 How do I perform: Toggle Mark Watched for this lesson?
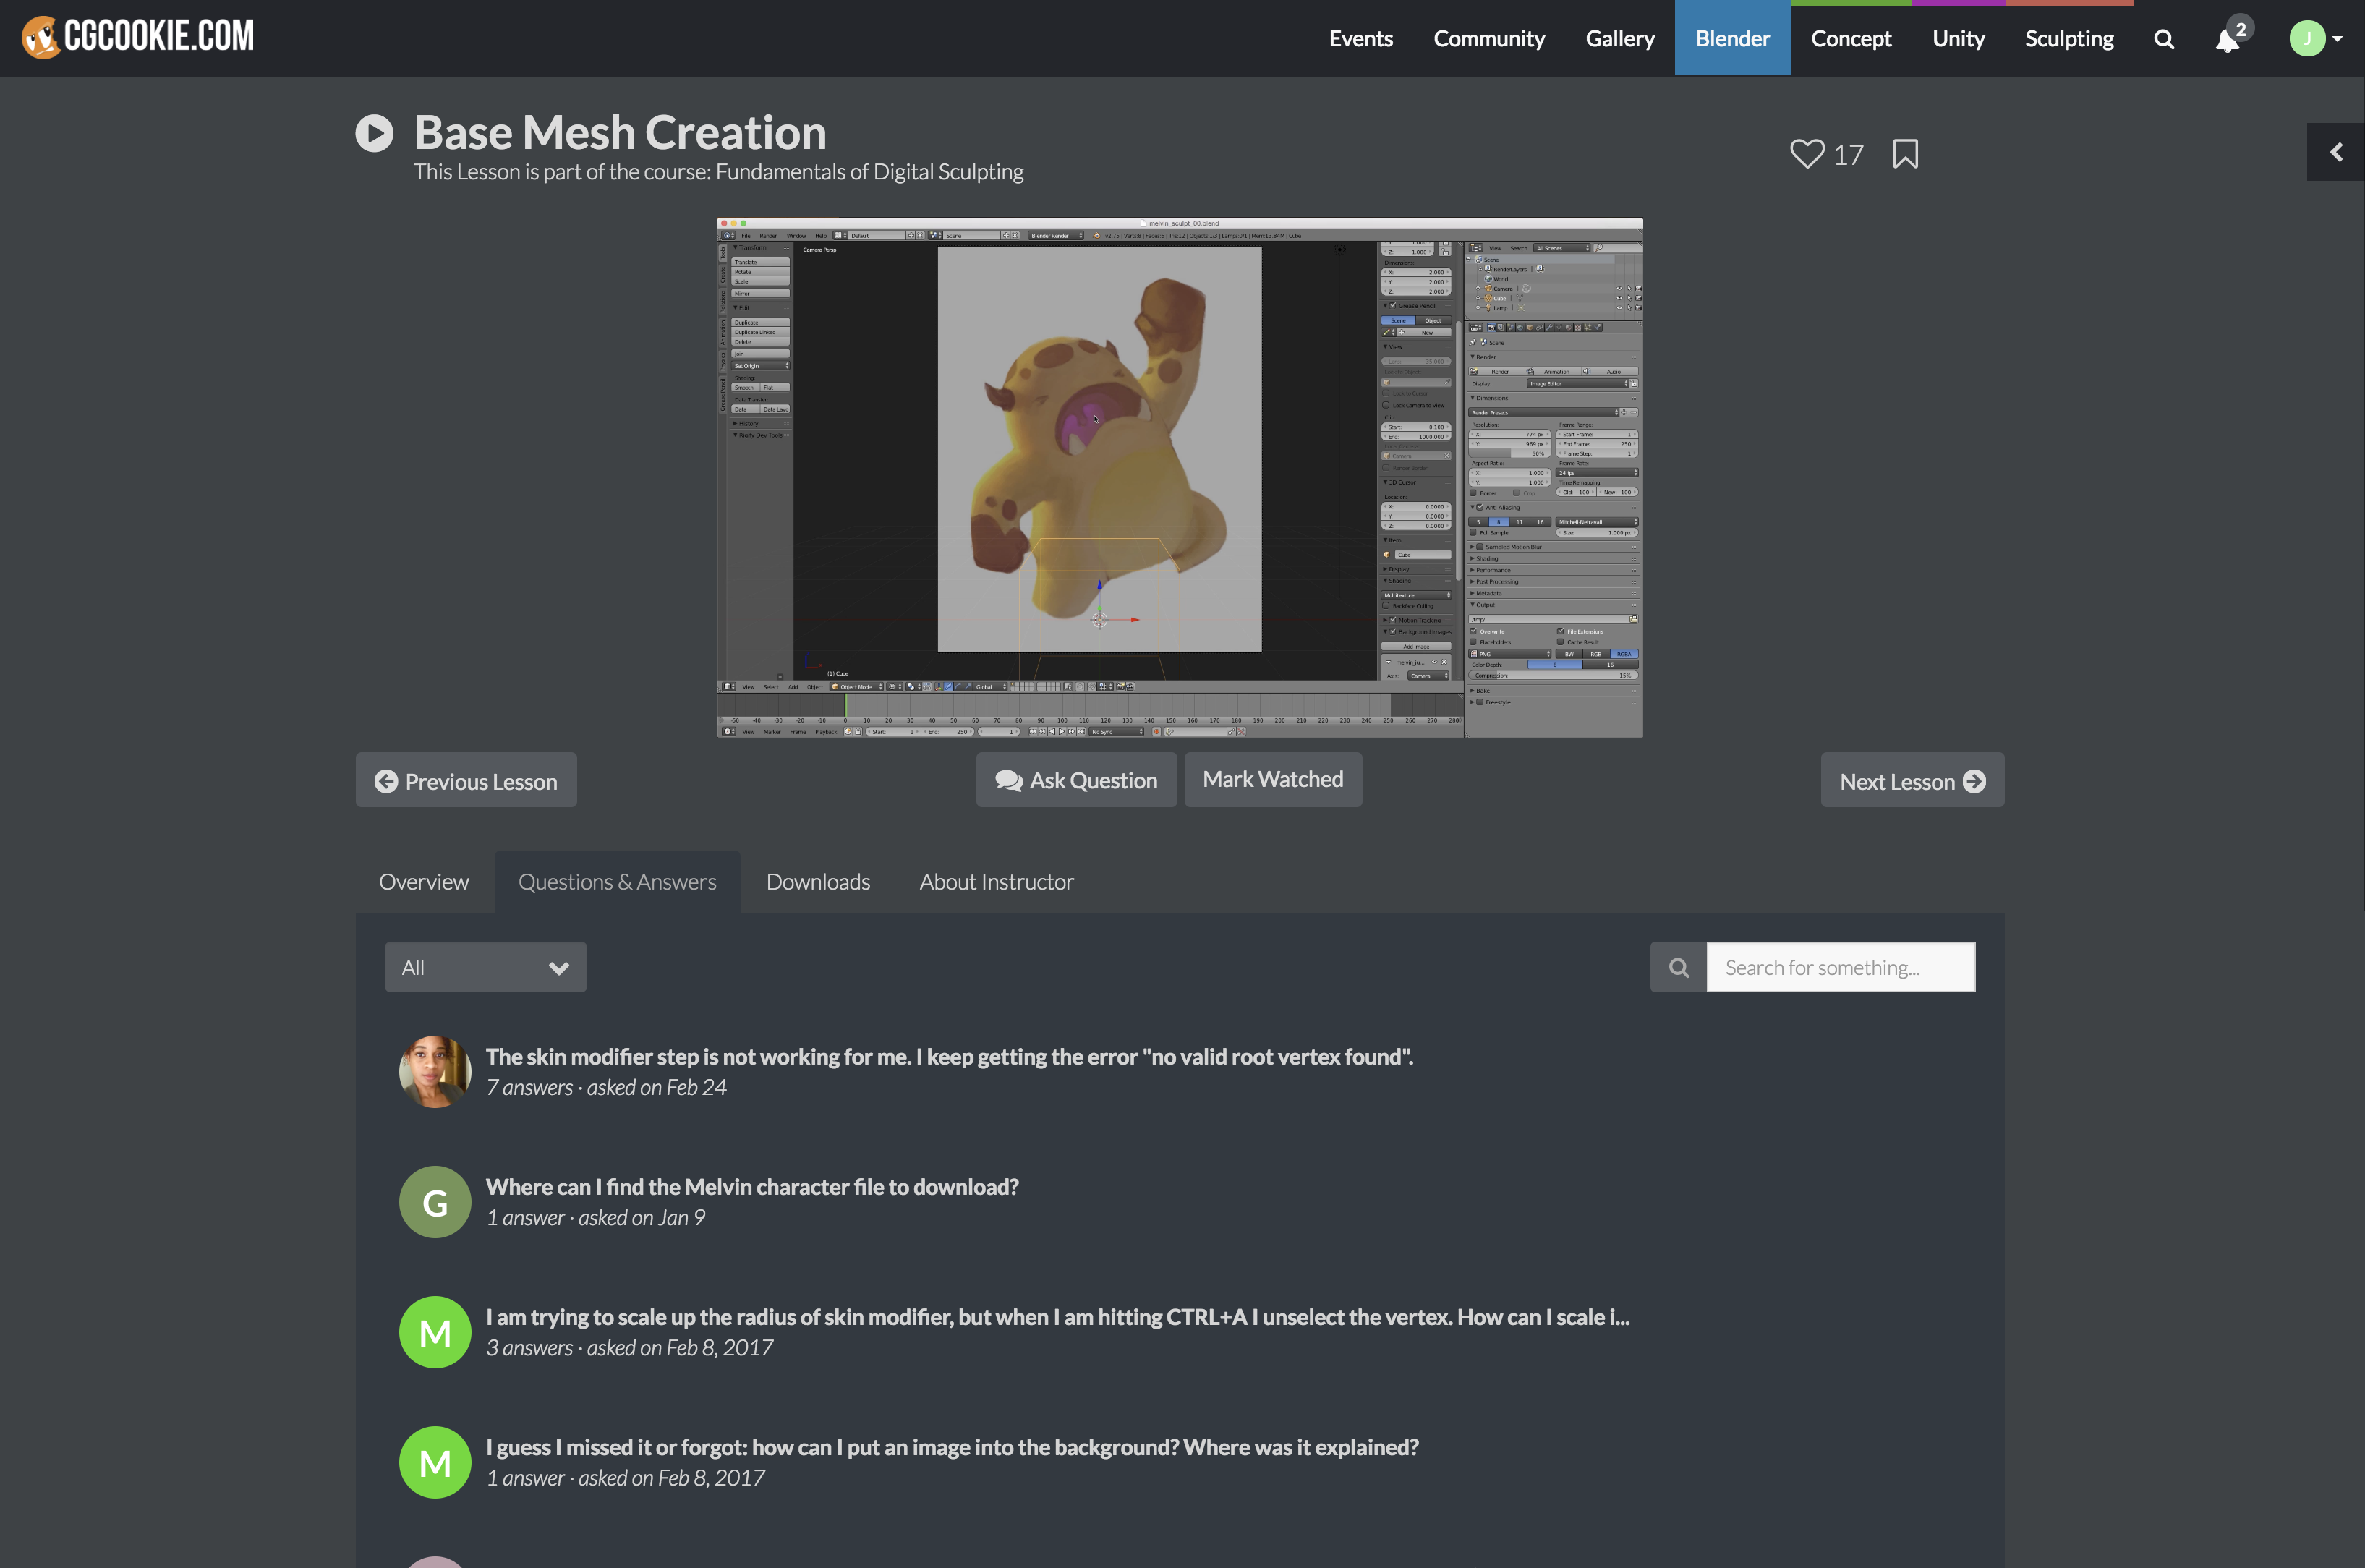1272,779
